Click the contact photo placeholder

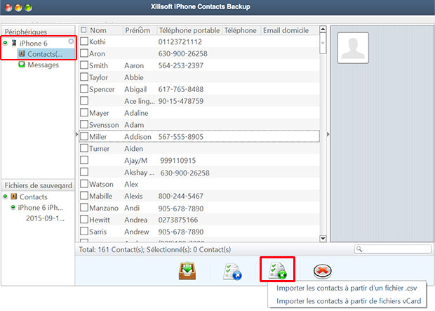[353, 48]
